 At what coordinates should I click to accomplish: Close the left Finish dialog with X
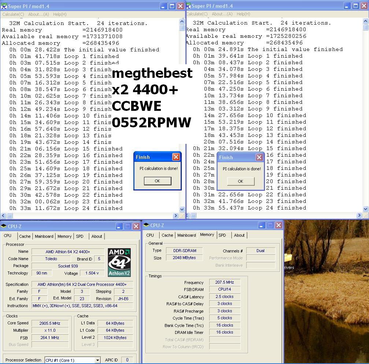click(x=176, y=157)
